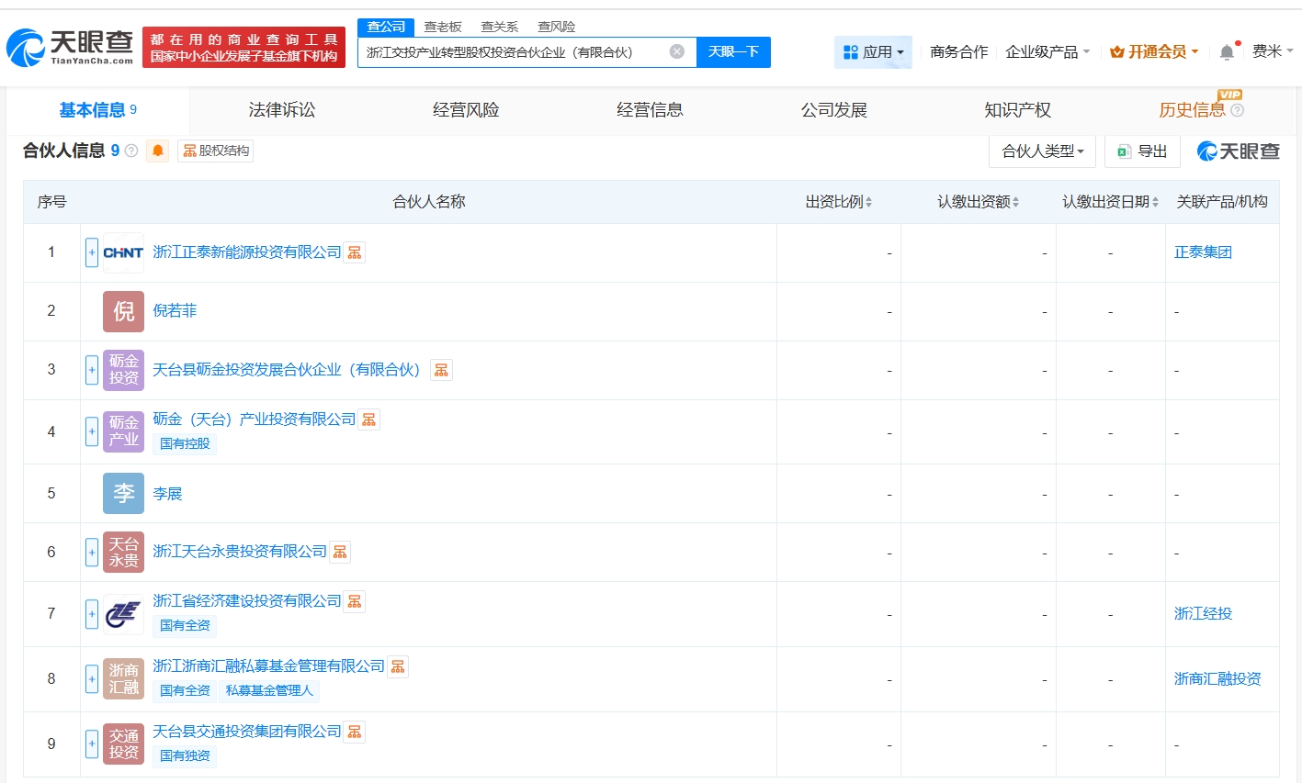
Task: Click equity icon next to 天台县交通投资集团有限公司
Action: coord(355,732)
